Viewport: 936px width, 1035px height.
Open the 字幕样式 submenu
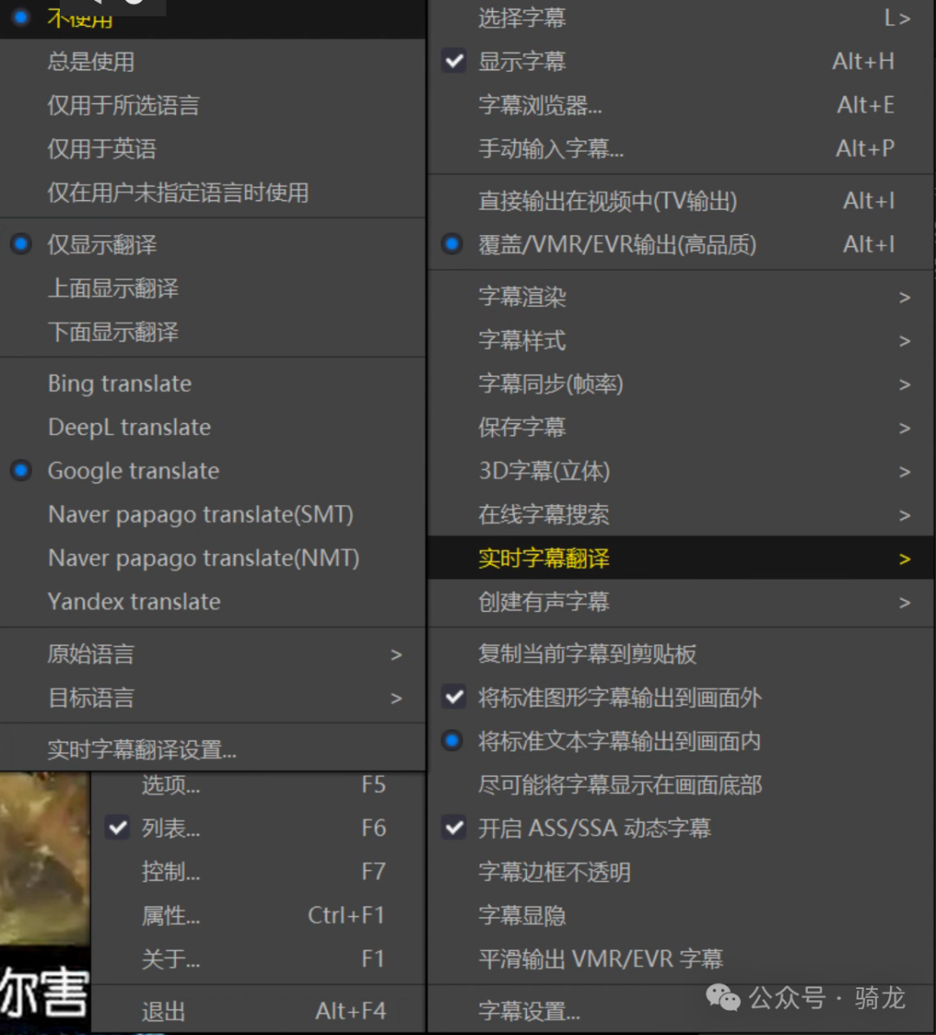click(x=519, y=341)
